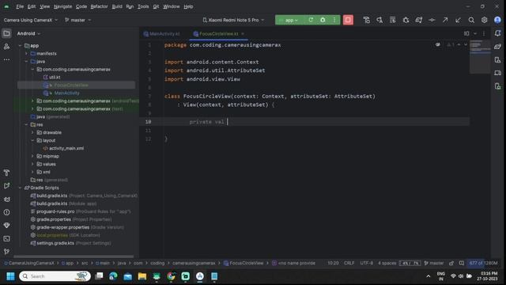Open the Terminal tool window icon
506x285 pixels.
point(6,238)
